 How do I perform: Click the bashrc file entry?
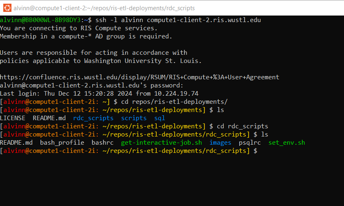102,143
